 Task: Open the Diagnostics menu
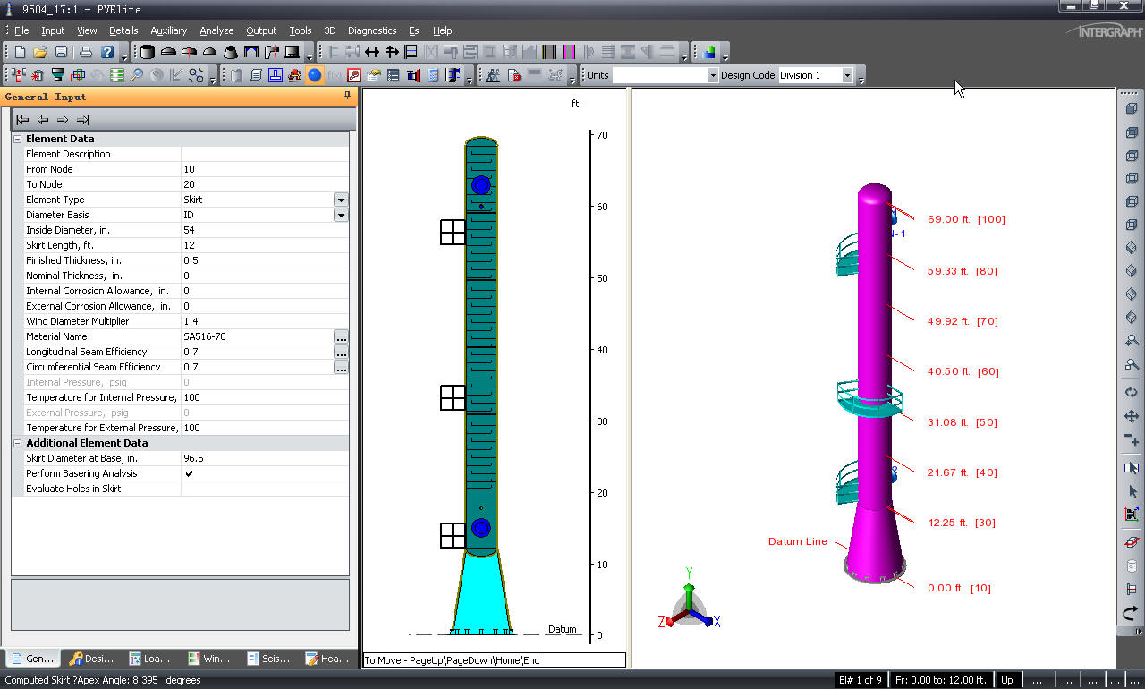point(372,30)
